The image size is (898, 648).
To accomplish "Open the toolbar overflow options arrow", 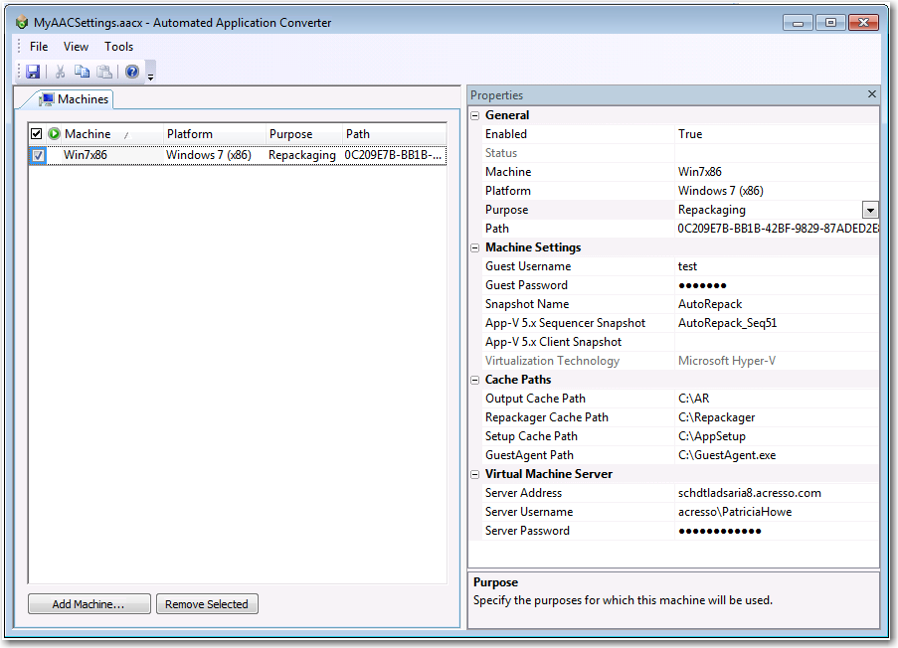I will point(150,75).
